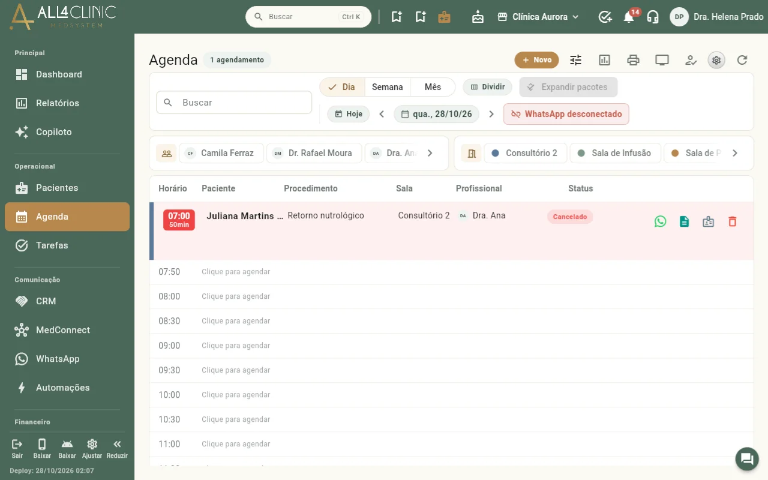Toggle the Sala de Infusão room filter
Image resolution: width=768 pixels, height=480 pixels.
click(x=615, y=153)
